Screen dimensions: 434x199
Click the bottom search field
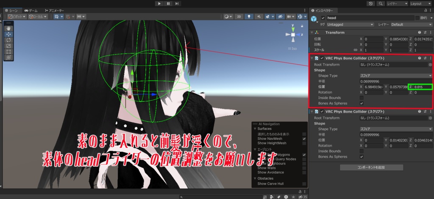(x=220, y=197)
